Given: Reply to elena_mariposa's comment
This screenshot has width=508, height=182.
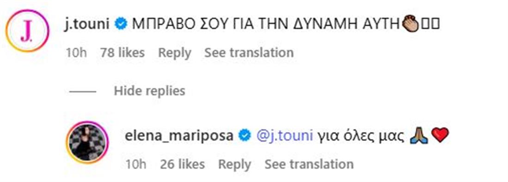Looking at the screenshot, I should coord(234,164).
